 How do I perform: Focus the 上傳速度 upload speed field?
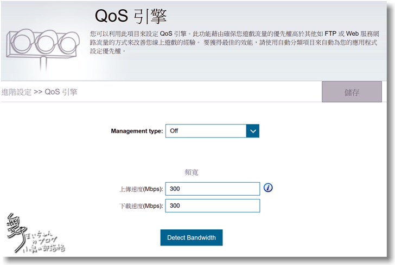click(213, 189)
